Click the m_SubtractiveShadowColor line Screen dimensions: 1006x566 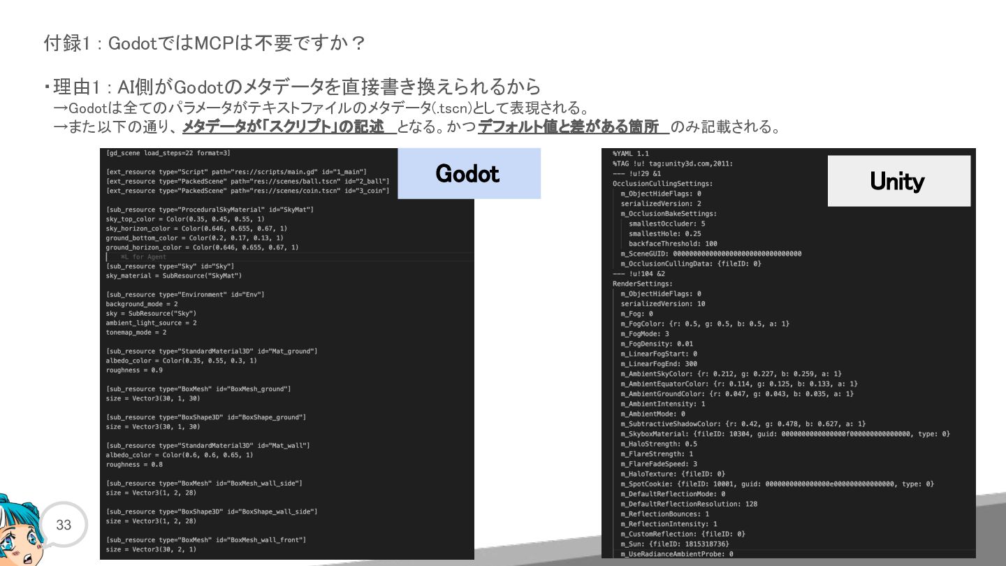[x=743, y=423]
